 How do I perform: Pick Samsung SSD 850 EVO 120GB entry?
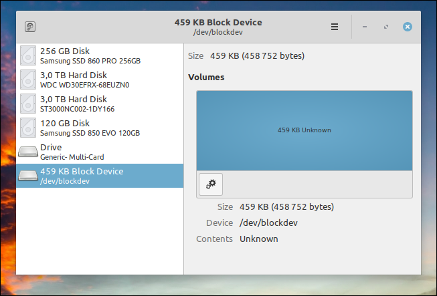100,128
